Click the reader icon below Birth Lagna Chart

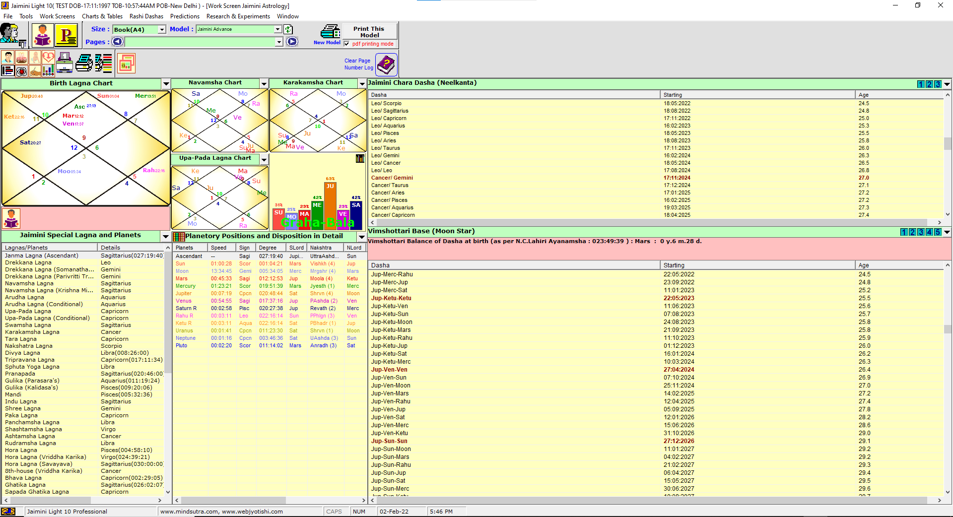11,218
